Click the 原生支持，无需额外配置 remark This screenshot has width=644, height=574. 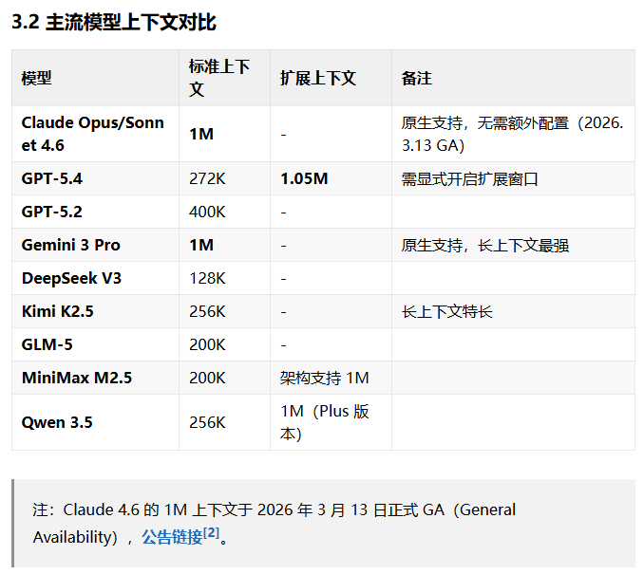click(512, 134)
